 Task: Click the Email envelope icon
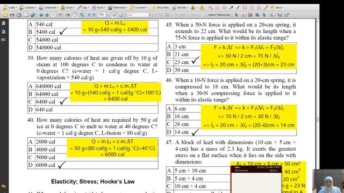[26, 15]
